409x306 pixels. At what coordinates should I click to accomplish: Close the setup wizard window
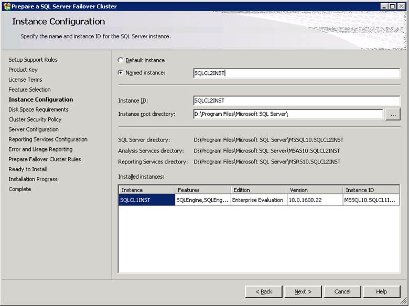click(401, 6)
